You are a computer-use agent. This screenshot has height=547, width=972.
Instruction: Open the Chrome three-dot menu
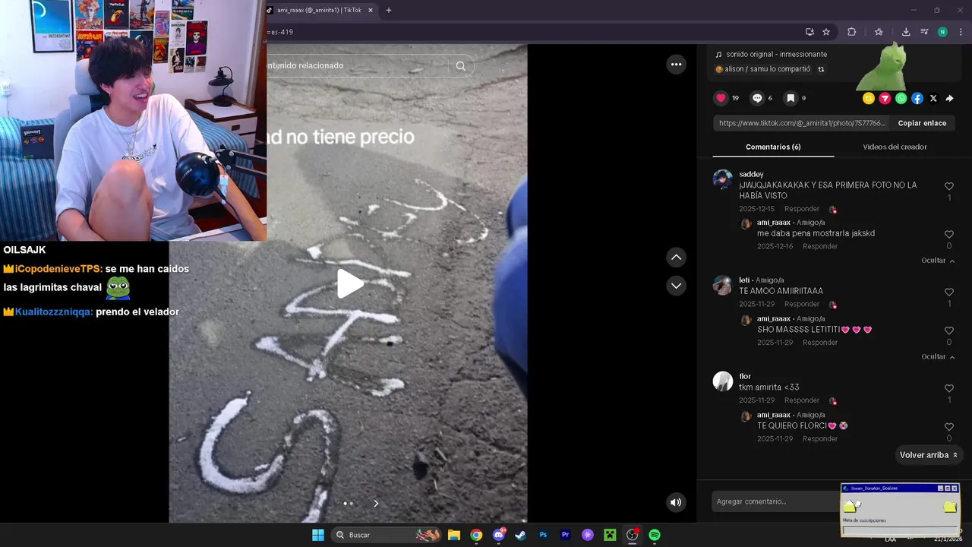tap(961, 32)
